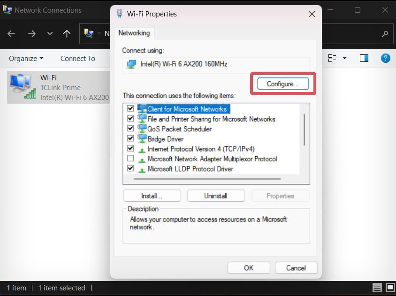Click Multiplexor Protocol item icon

(142, 160)
